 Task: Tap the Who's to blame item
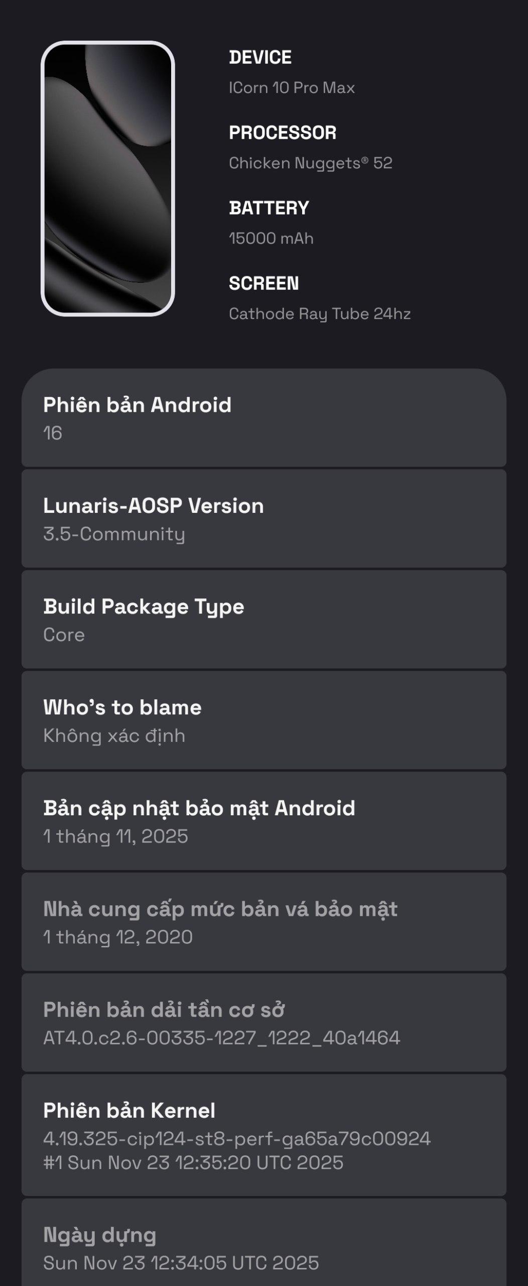[x=263, y=720]
